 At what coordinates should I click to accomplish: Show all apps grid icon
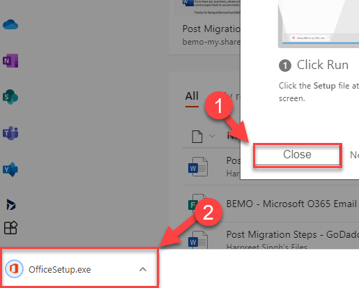[10, 227]
